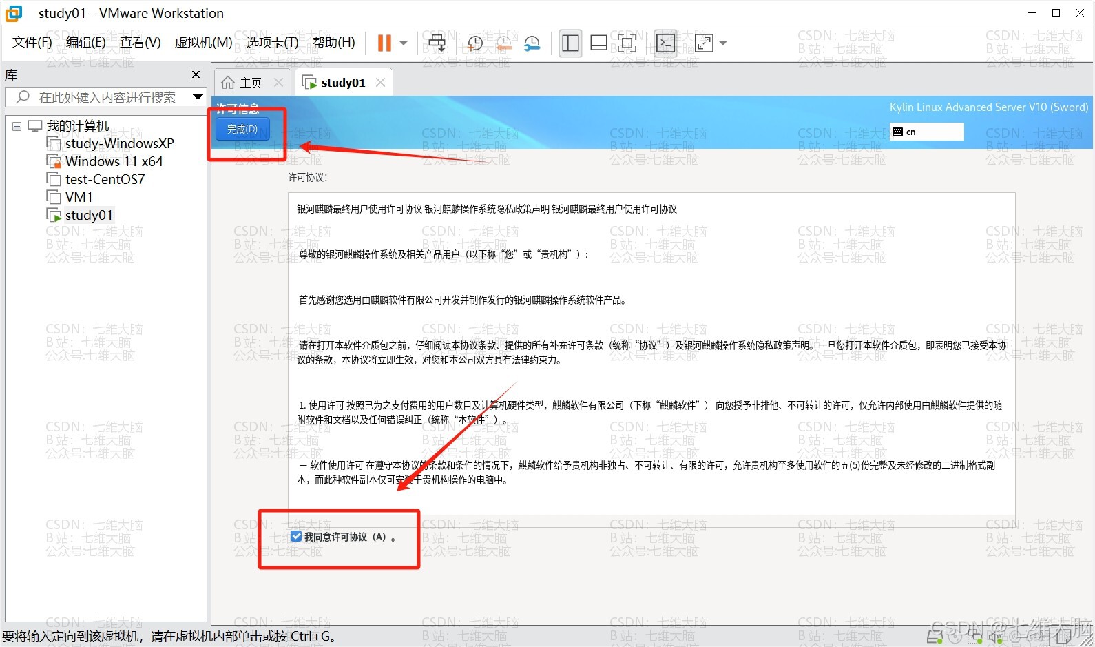Click the network adapter status icon

click(974, 637)
